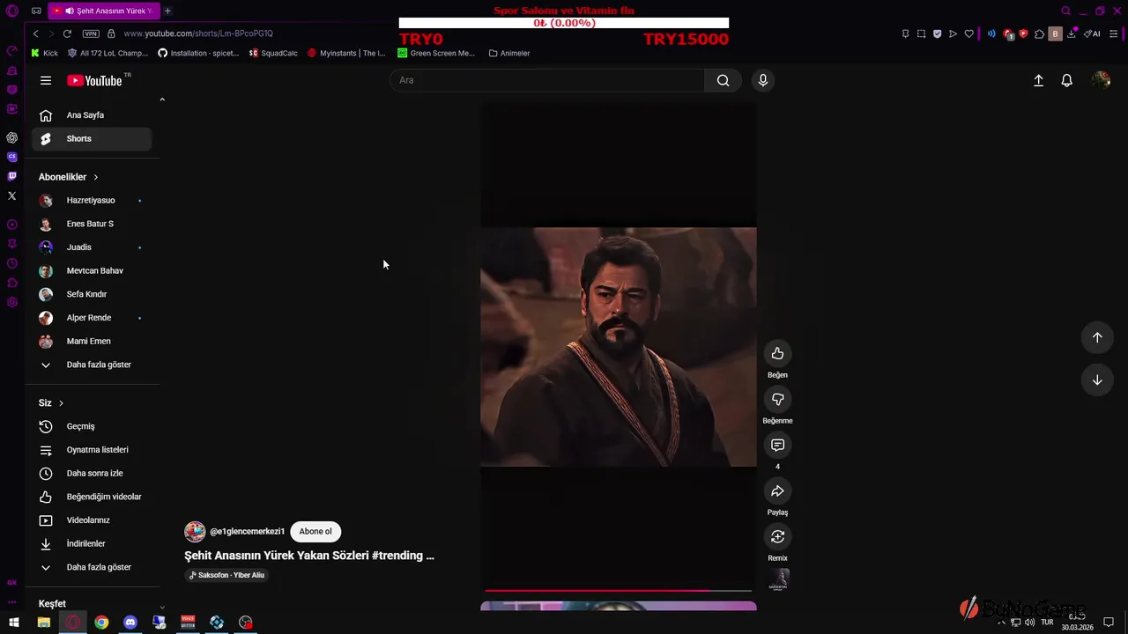Open the Enes Batur S channel
1128x634 pixels.
92,224
